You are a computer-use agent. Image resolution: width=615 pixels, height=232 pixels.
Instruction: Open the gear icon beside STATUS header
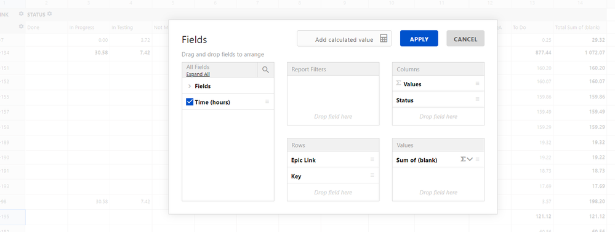click(49, 14)
